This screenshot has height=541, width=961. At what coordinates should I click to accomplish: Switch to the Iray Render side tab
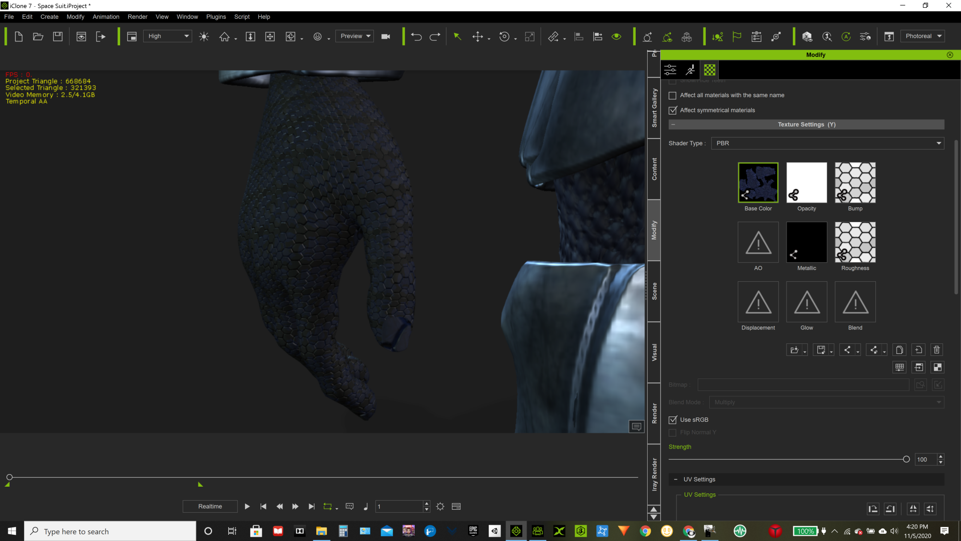pos(654,474)
